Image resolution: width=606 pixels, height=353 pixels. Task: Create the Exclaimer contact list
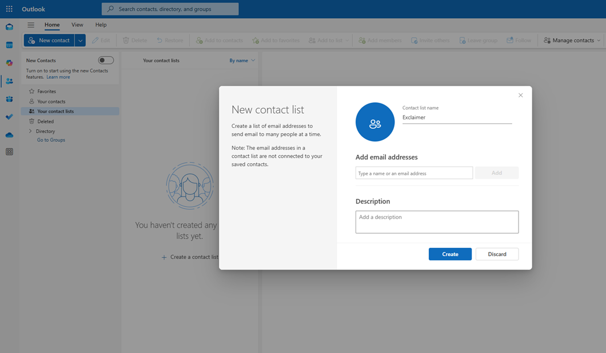pos(450,254)
